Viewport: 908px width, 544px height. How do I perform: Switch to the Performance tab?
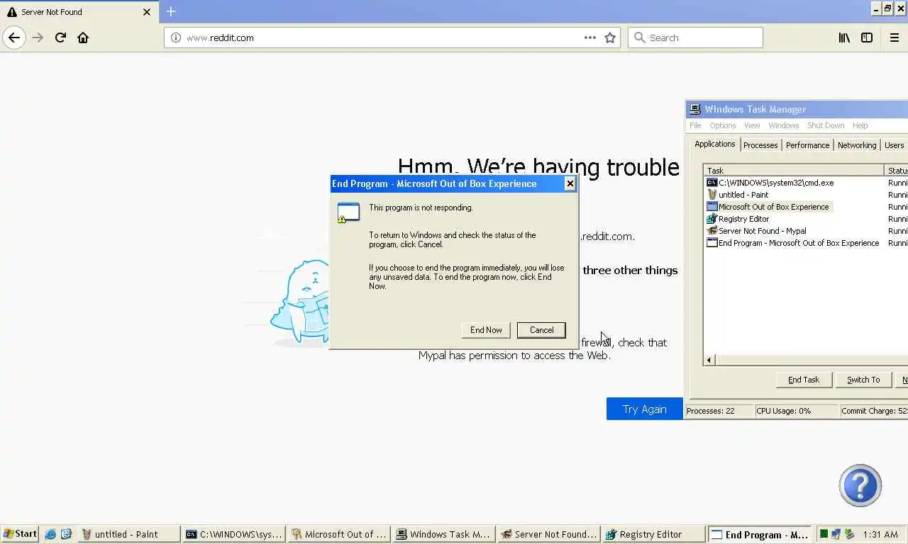(x=807, y=145)
